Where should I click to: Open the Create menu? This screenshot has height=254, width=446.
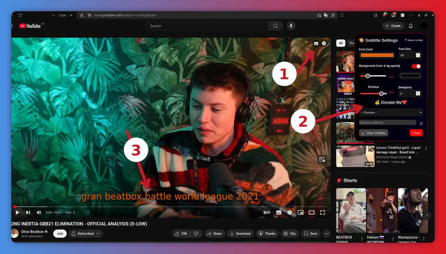393,26
